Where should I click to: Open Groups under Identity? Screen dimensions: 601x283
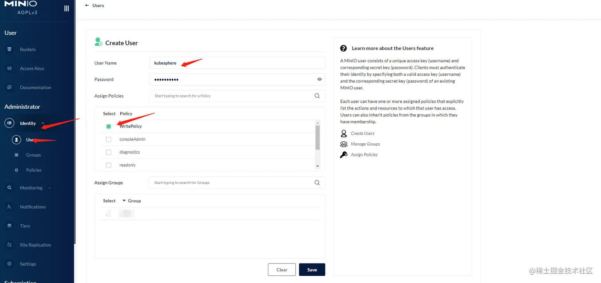(33, 155)
